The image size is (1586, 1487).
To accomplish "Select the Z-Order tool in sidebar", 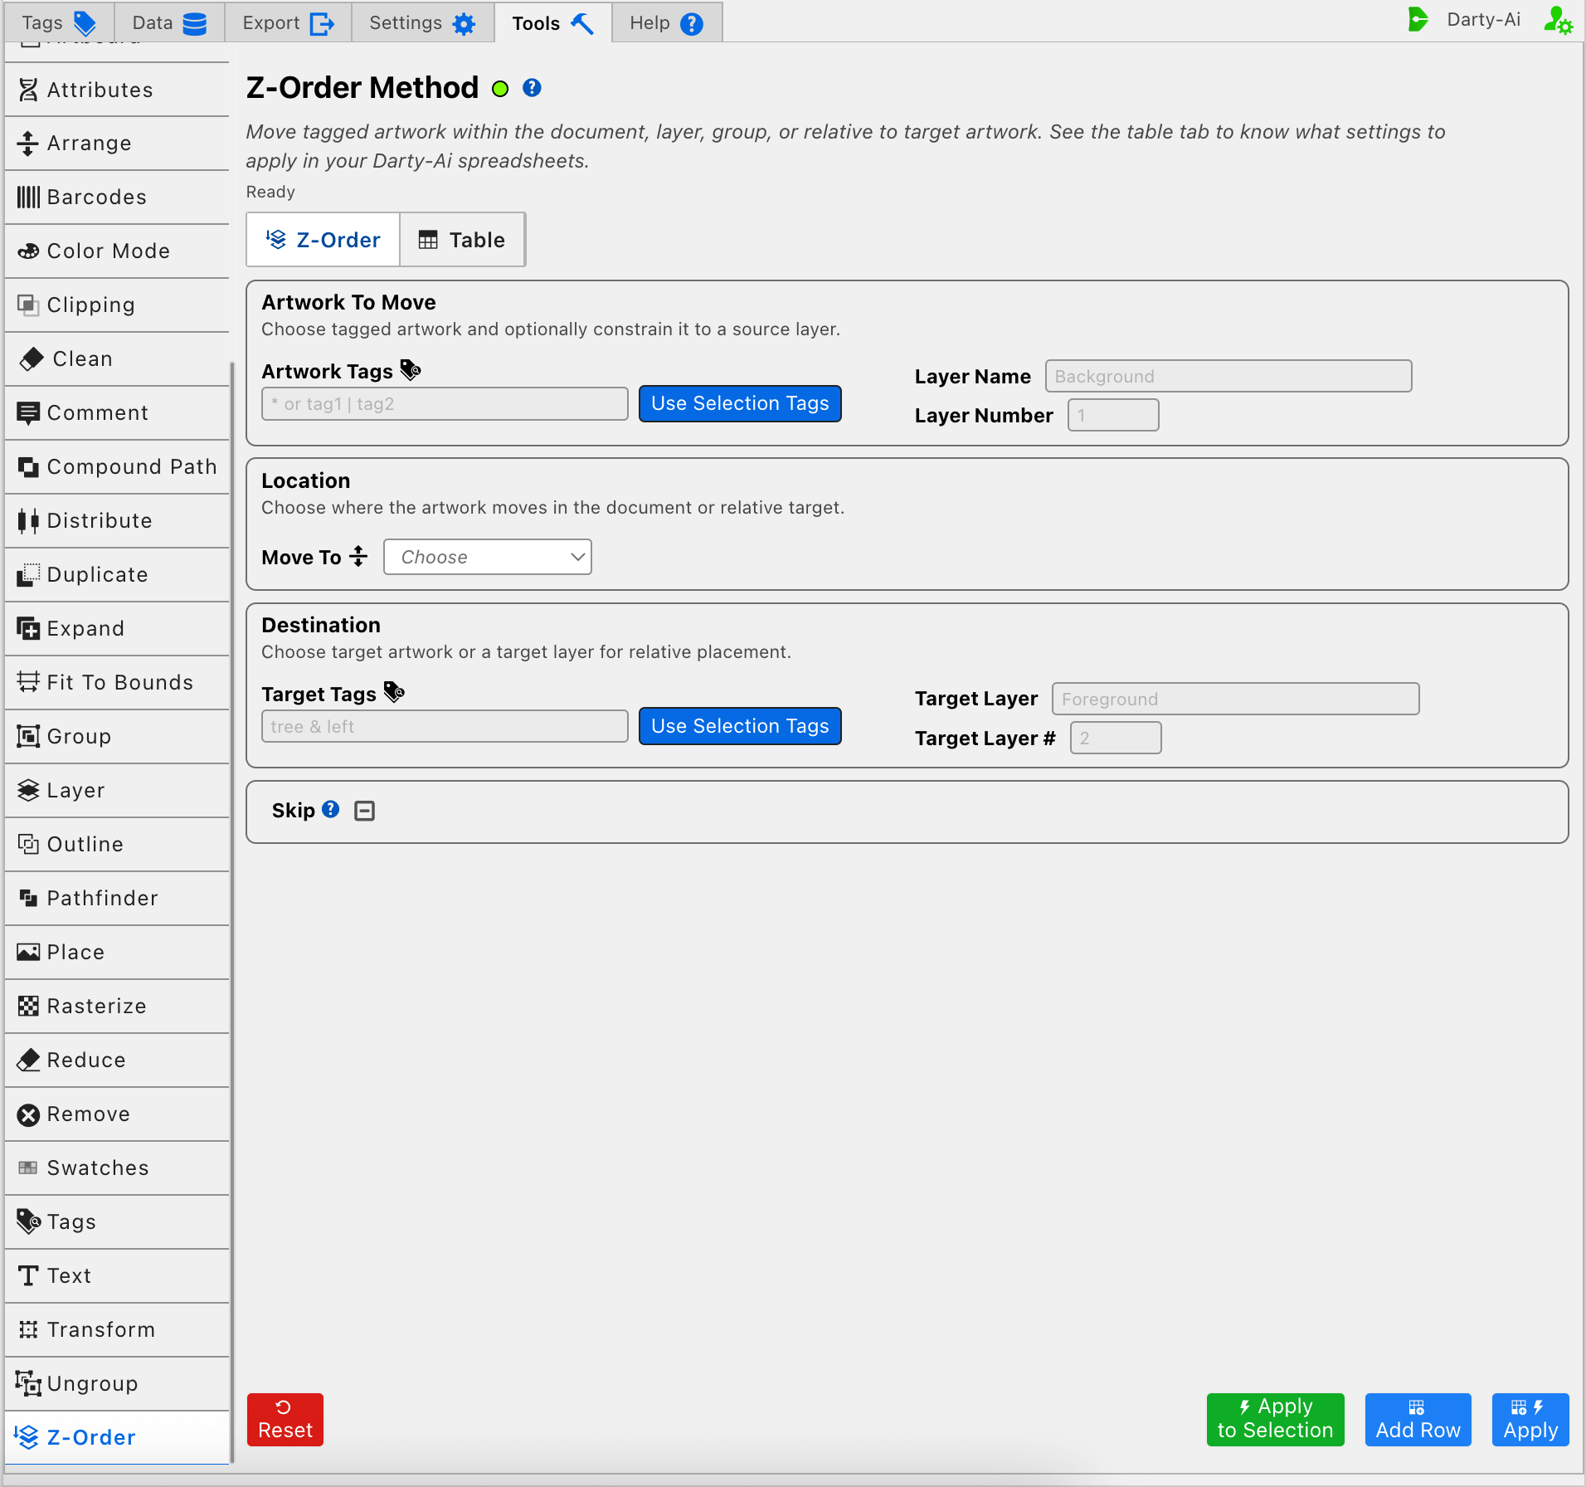I will pos(117,1438).
